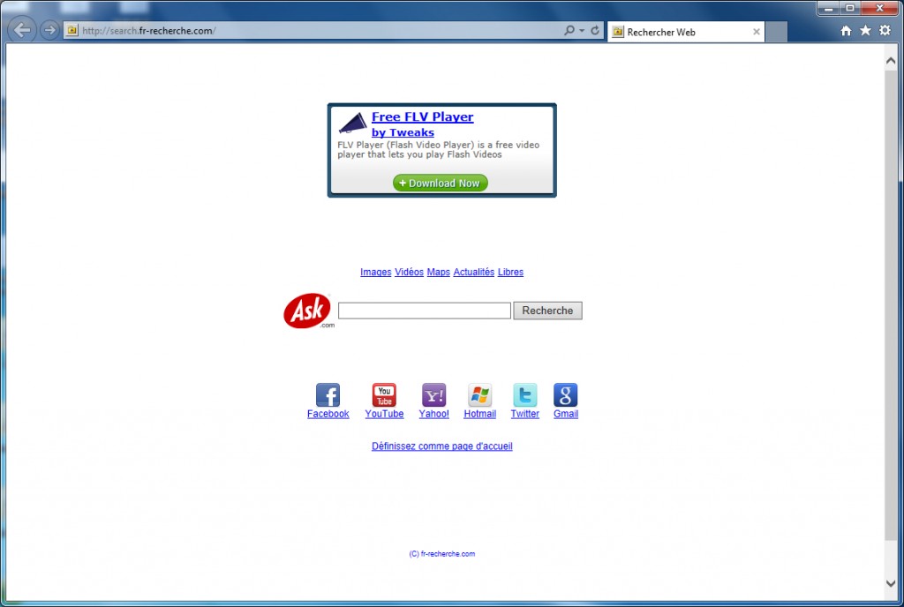Open the Twitter text link
904x607 pixels.
pyautogui.click(x=525, y=414)
